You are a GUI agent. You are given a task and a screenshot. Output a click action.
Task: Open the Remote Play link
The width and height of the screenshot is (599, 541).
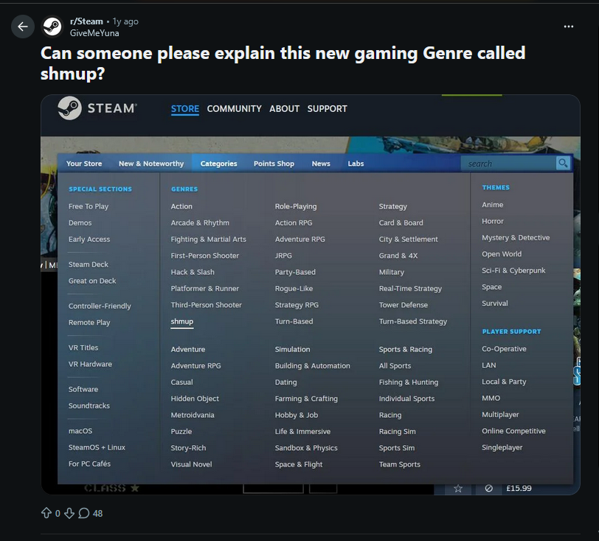(x=89, y=322)
